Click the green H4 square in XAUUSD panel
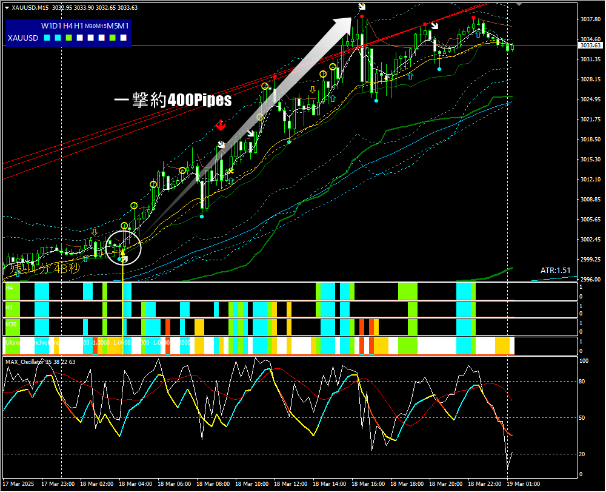606x492 pixels. [x=69, y=38]
